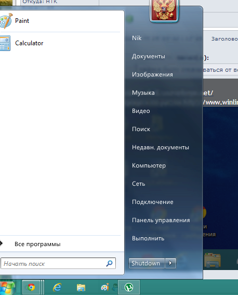The image size is (238, 295).
Task: Open Панель управления
Action: click(161, 220)
